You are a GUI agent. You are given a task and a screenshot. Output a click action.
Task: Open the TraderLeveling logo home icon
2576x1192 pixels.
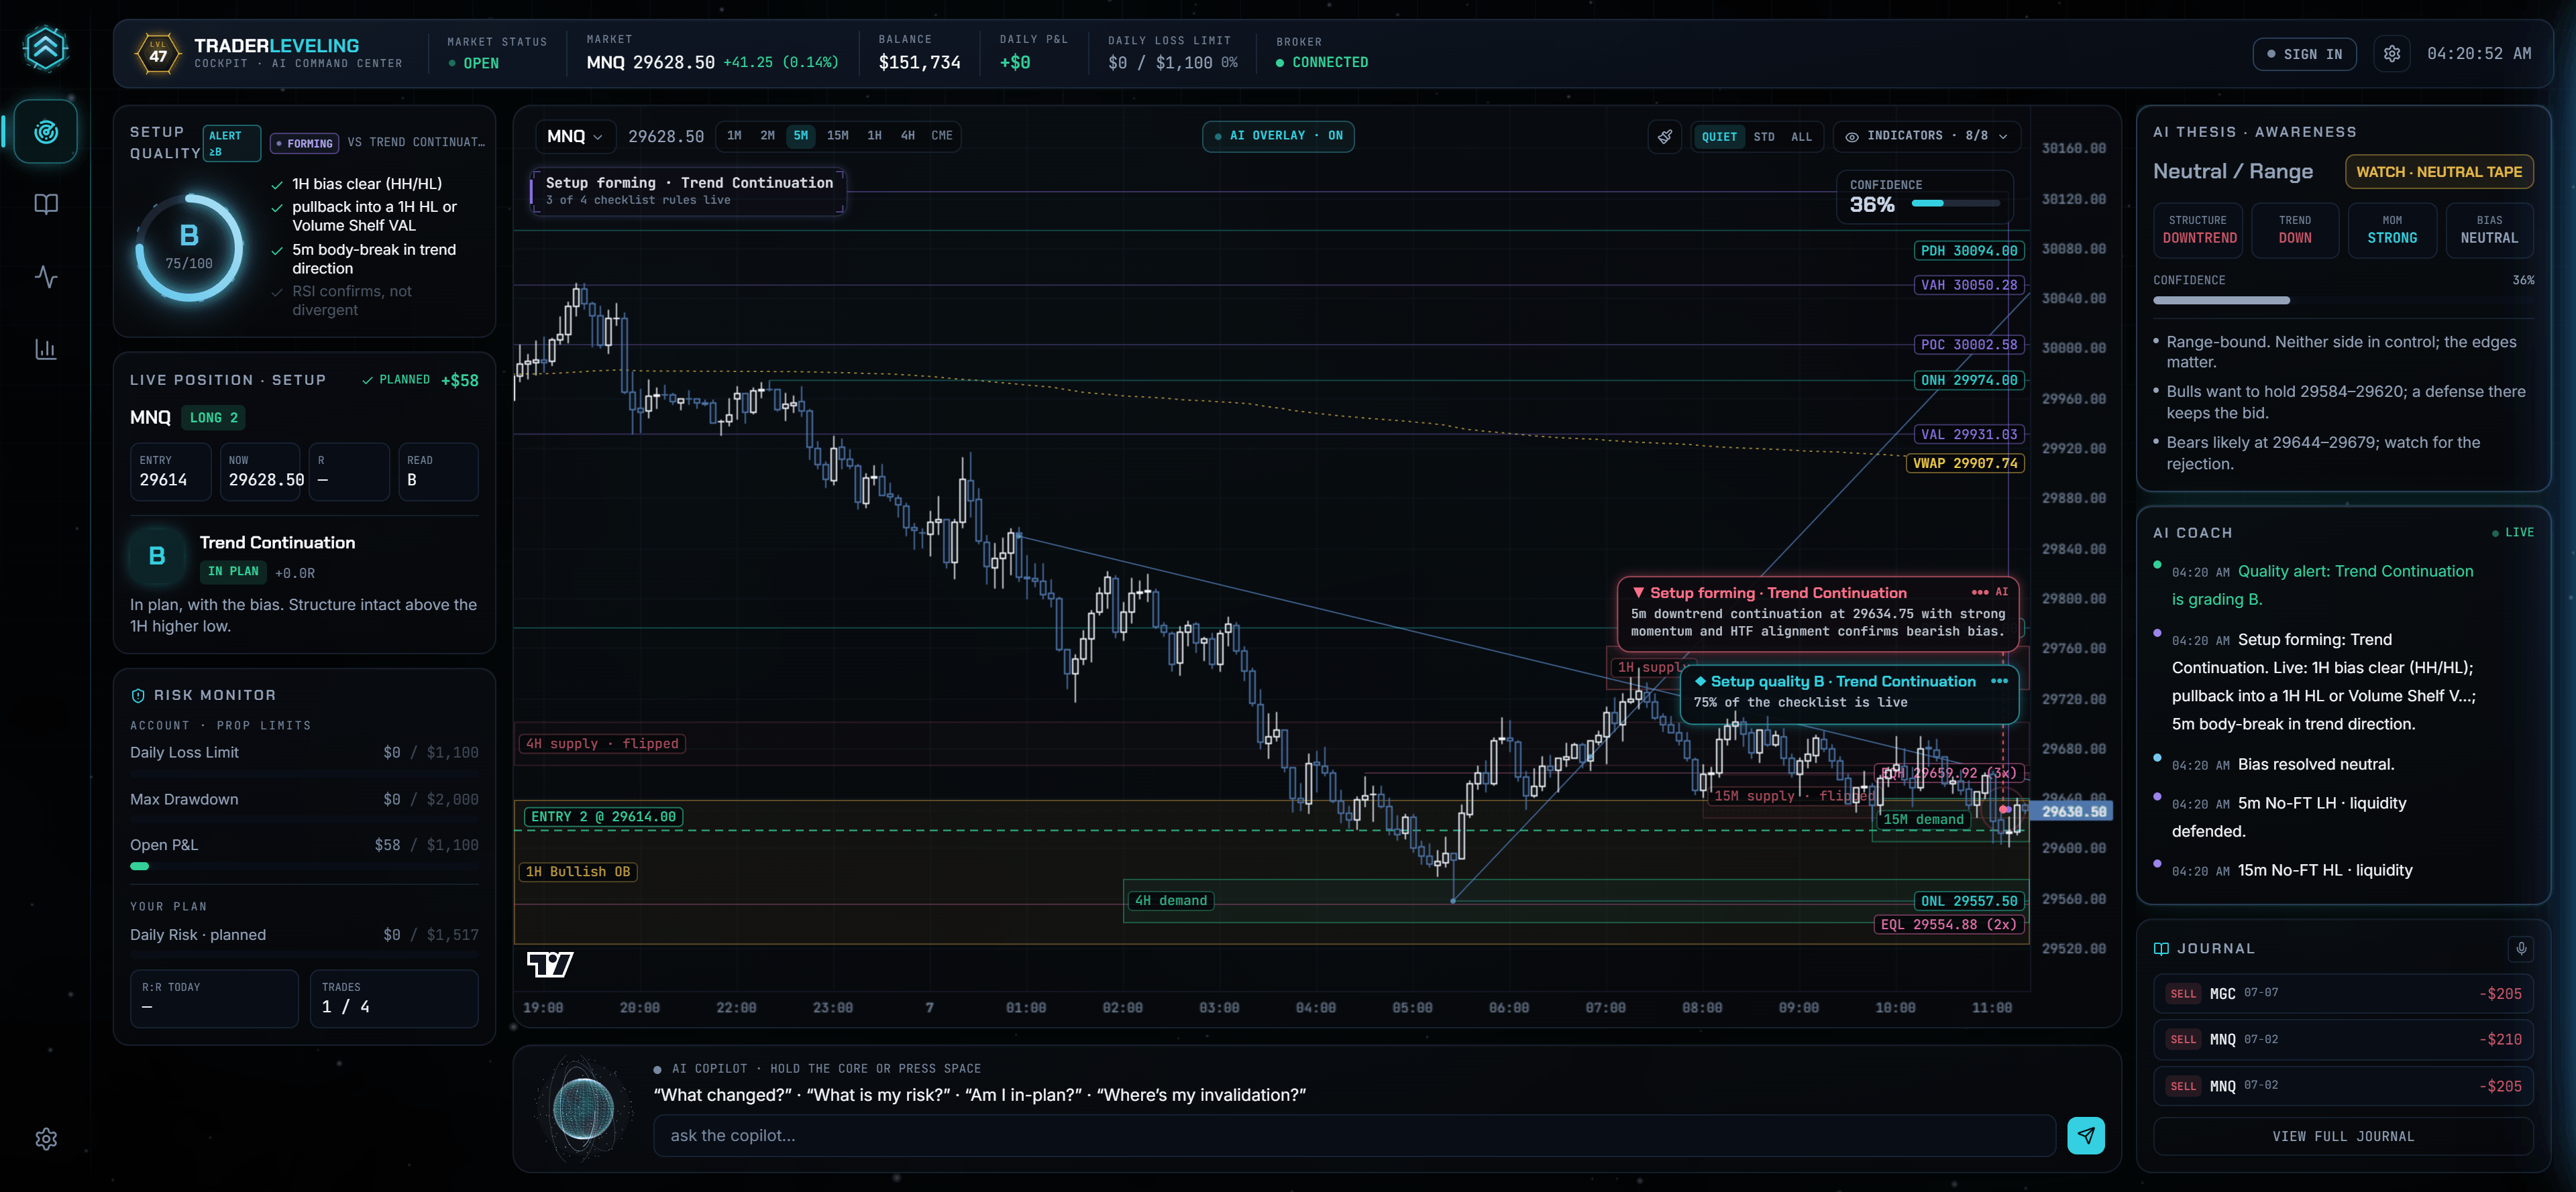[46, 48]
